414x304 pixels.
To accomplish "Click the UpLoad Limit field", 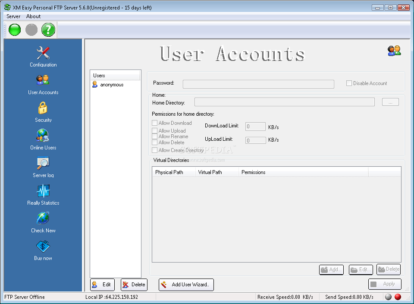I will click(x=255, y=140).
